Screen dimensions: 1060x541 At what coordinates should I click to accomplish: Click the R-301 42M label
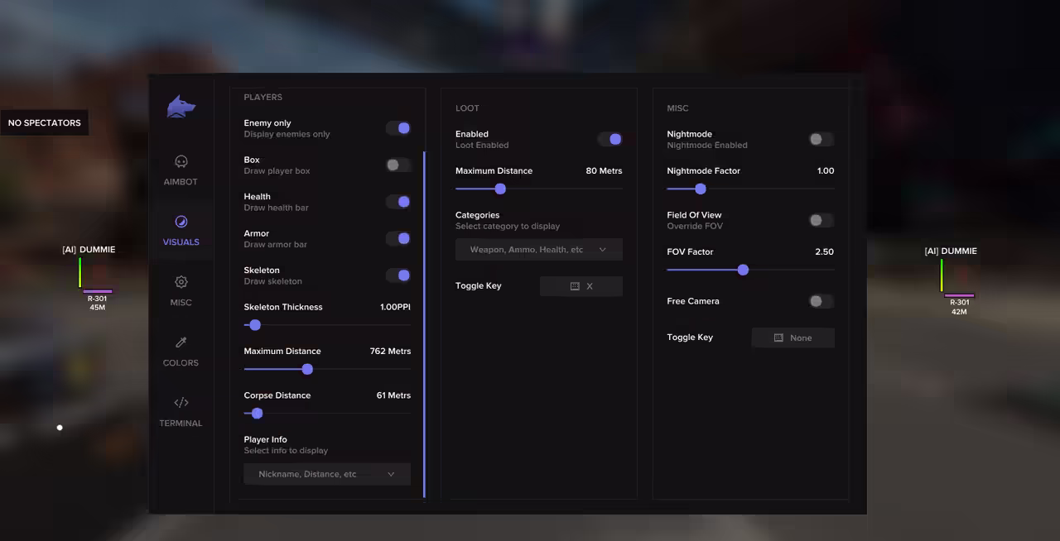pos(959,307)
